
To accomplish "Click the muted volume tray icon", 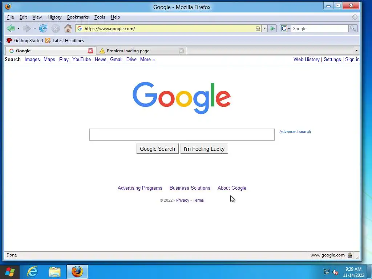I will (335, 272).
